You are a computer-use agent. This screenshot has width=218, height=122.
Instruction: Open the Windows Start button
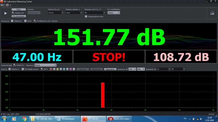point(4,119)
